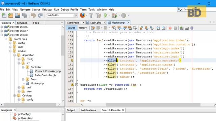Open the Tools menu

point(91,10)
